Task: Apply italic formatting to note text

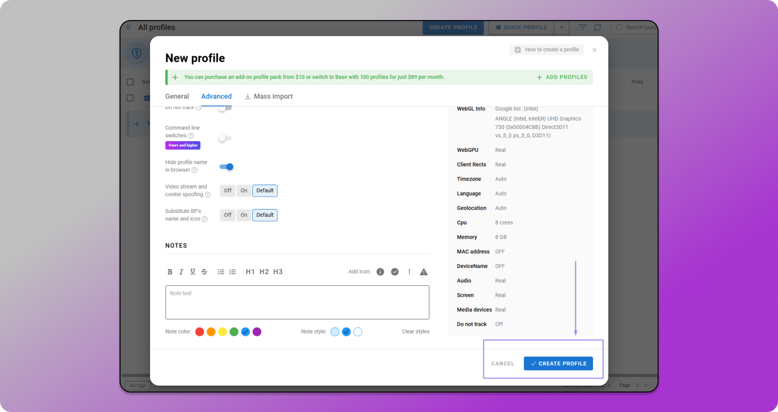Action: tap(181, 271)
